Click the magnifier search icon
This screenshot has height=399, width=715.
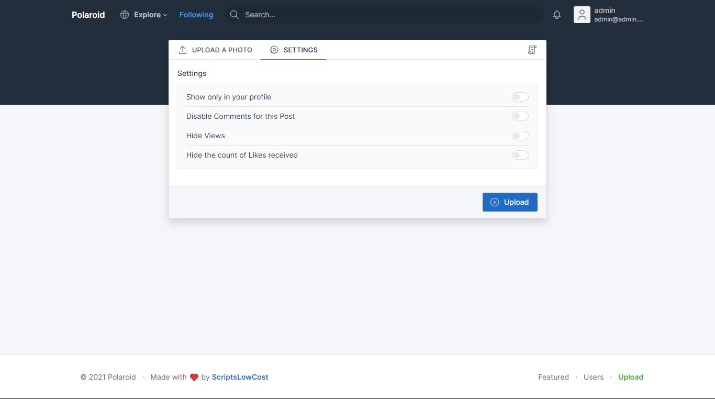234,15
